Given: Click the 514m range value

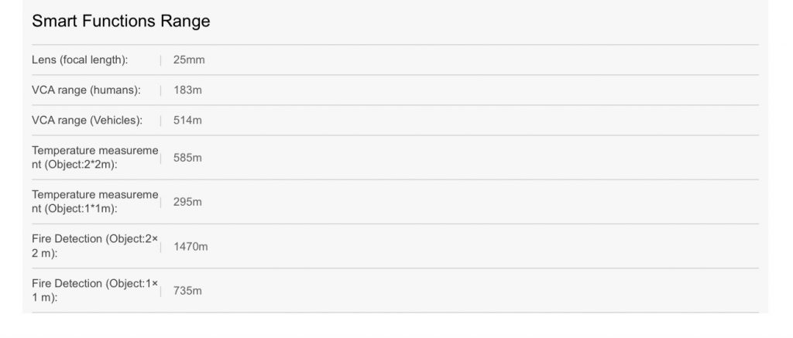Looking at the screenshot, I should (187, 121).
